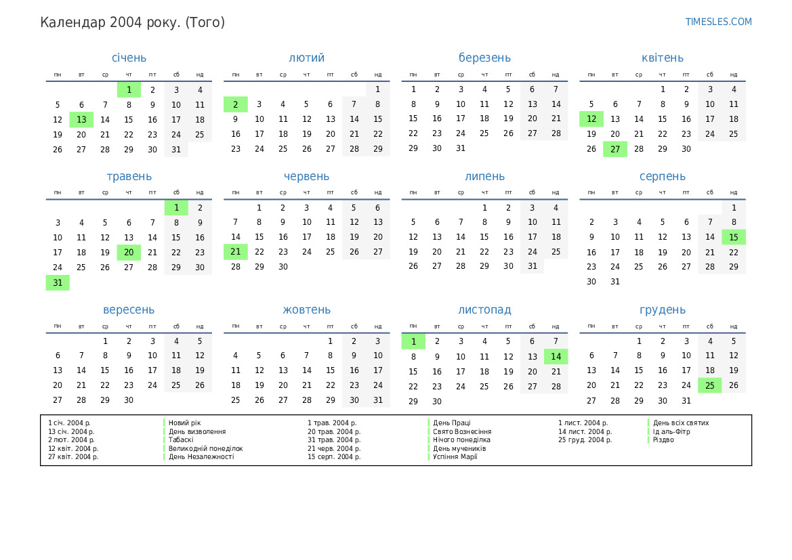Image resolution: width=792 pixels, height=560 pixels.
Task: Click legend entry 'Табаскі'
Action: pyautogui.click(x=181, y=440)
